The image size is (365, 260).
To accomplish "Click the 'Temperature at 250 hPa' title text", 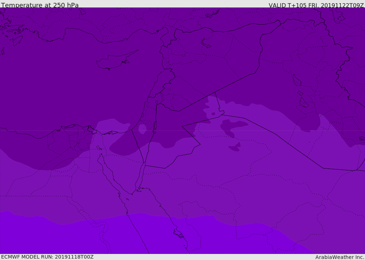I will (40, 5).
